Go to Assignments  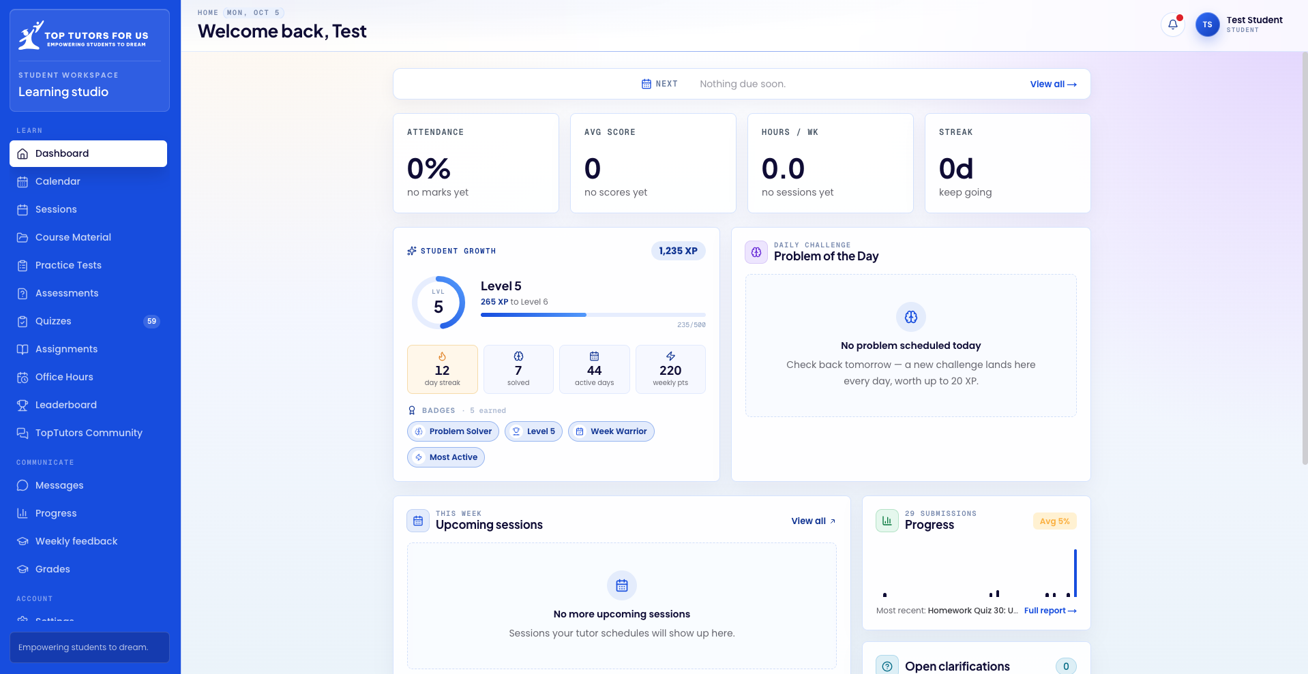[88, 349]
